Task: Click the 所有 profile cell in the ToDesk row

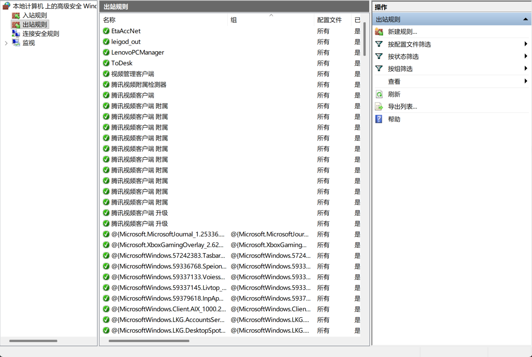Action: coord(323,63)
